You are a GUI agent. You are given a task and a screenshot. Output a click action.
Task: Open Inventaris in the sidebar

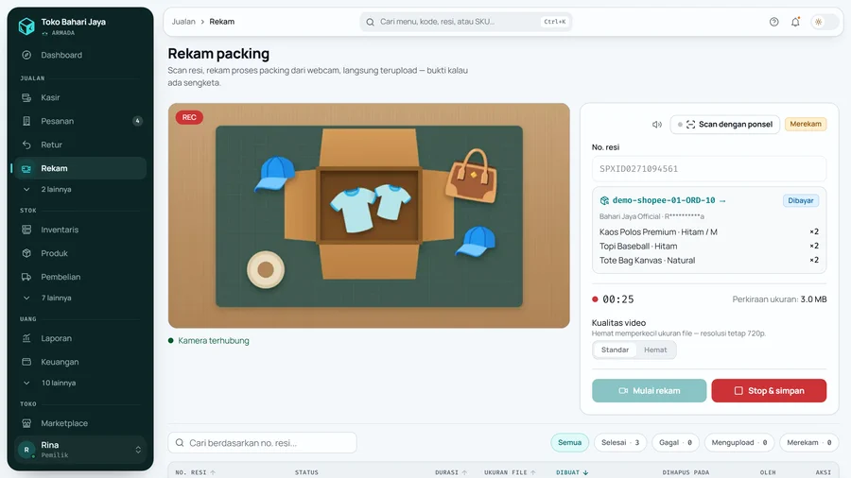click(80, 230)
